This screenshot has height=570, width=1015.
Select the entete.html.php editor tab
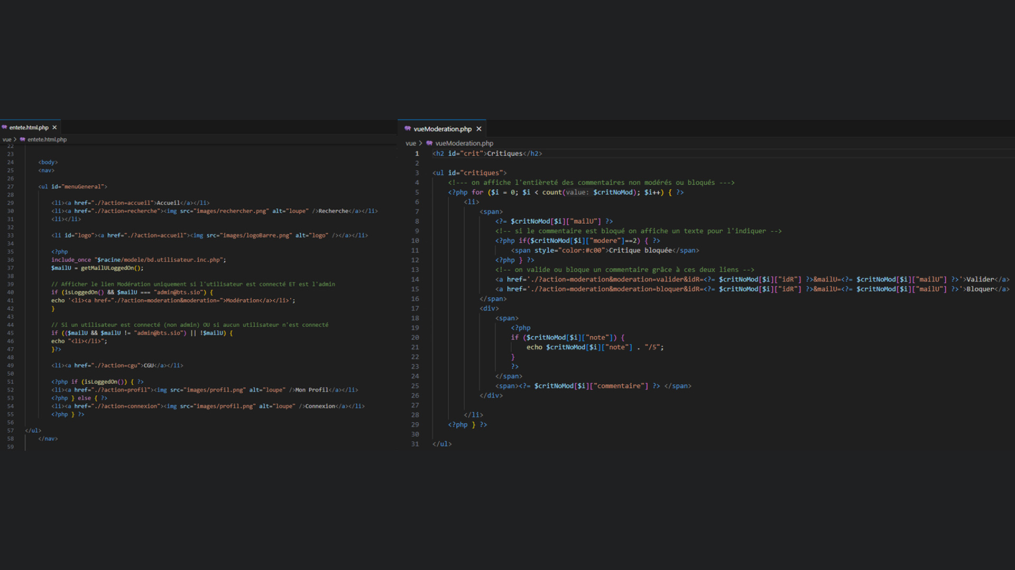tap(30, 127)
